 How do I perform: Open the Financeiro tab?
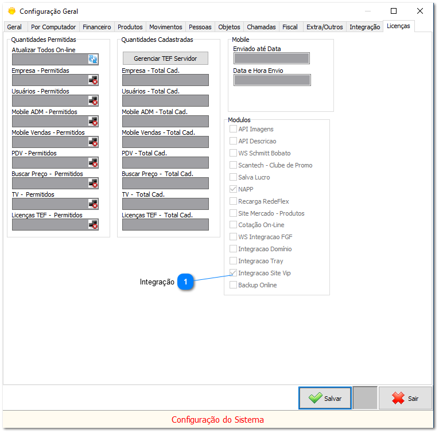(x=97, y=27)
